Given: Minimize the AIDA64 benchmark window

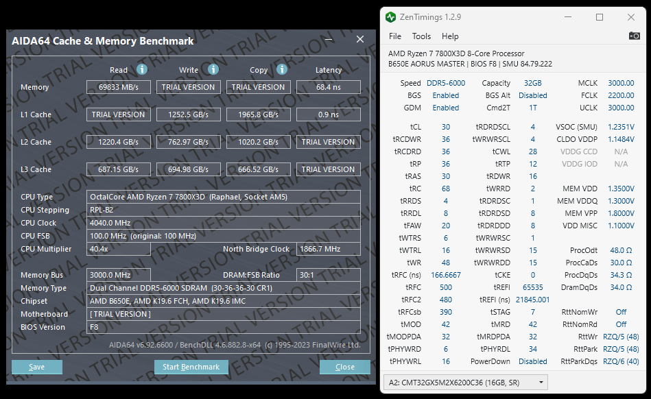Looking at the screenshot, I should 329,39.
